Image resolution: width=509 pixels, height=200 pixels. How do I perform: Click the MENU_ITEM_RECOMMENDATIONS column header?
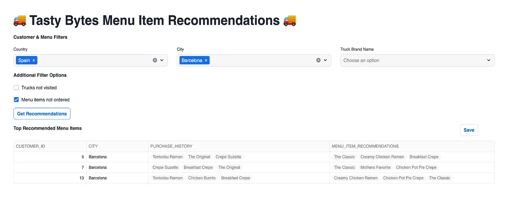coord(365,146)
